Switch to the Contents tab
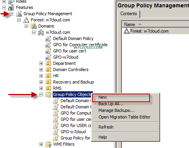Image resolution: width=189 pixels, height=148 pixels. pos(128,14)
